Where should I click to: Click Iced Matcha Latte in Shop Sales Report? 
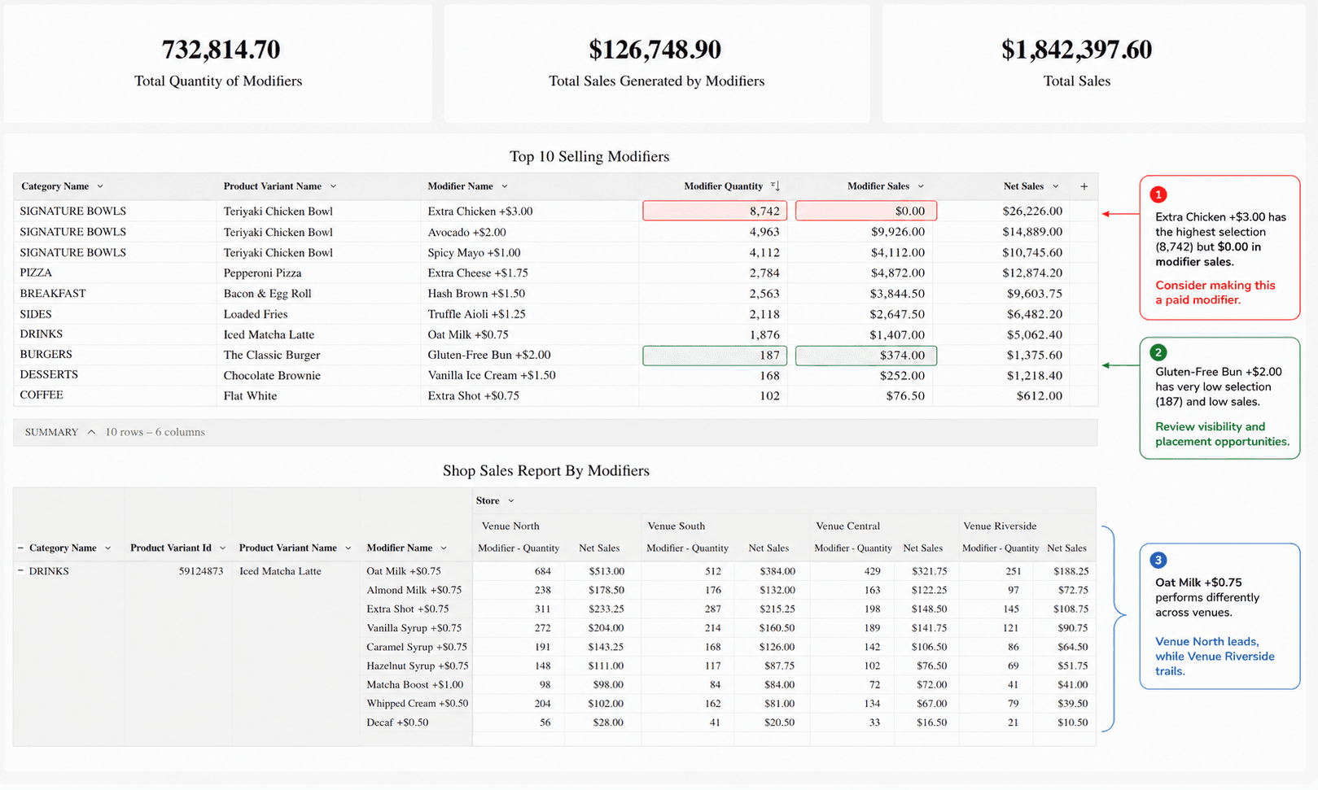click(x=280, y=571)
